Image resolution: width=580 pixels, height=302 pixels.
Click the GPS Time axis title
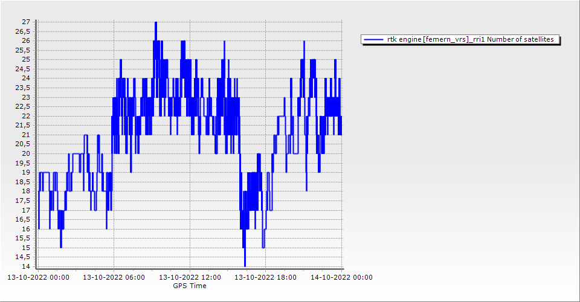coord(190,286)
